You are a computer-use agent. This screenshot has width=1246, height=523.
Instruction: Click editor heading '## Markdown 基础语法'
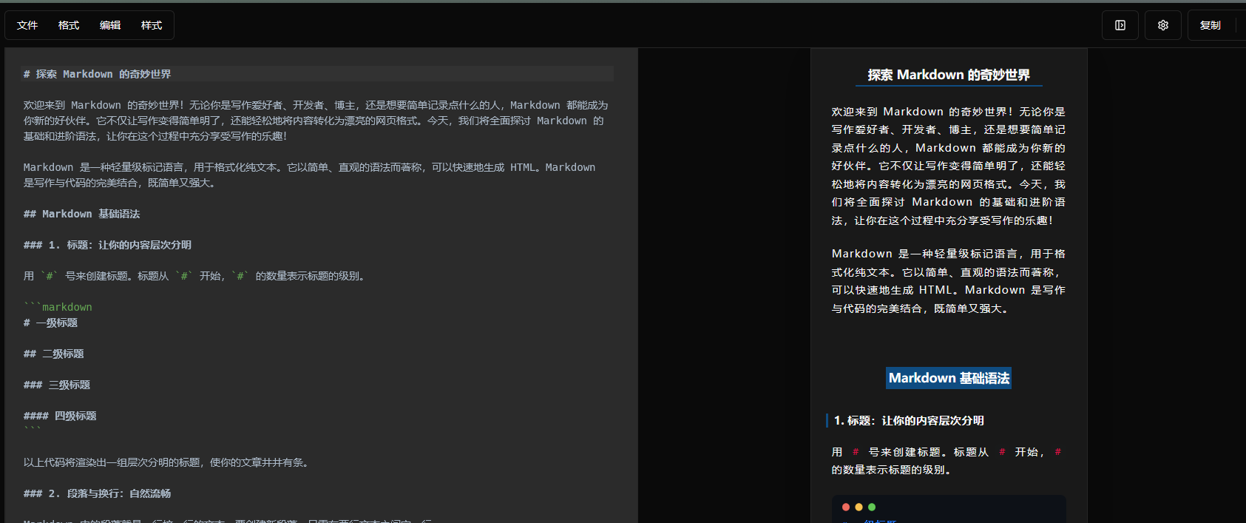(x=81, y=214)
